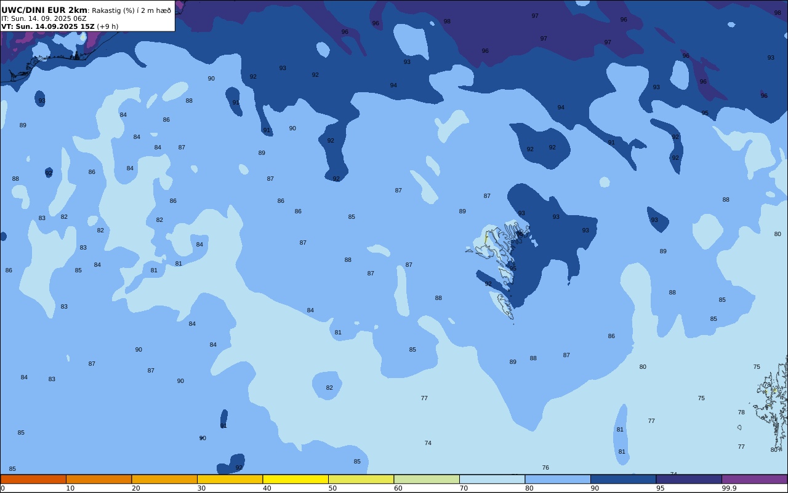Select the 70–80 pale blue legend swatch
This screenshot has height=493, width=788.
[492, 479]
